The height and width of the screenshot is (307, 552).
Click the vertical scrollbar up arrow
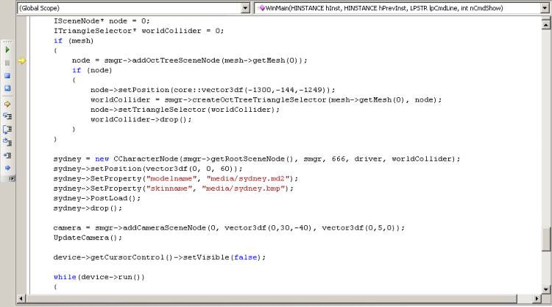tap(545, 24)
